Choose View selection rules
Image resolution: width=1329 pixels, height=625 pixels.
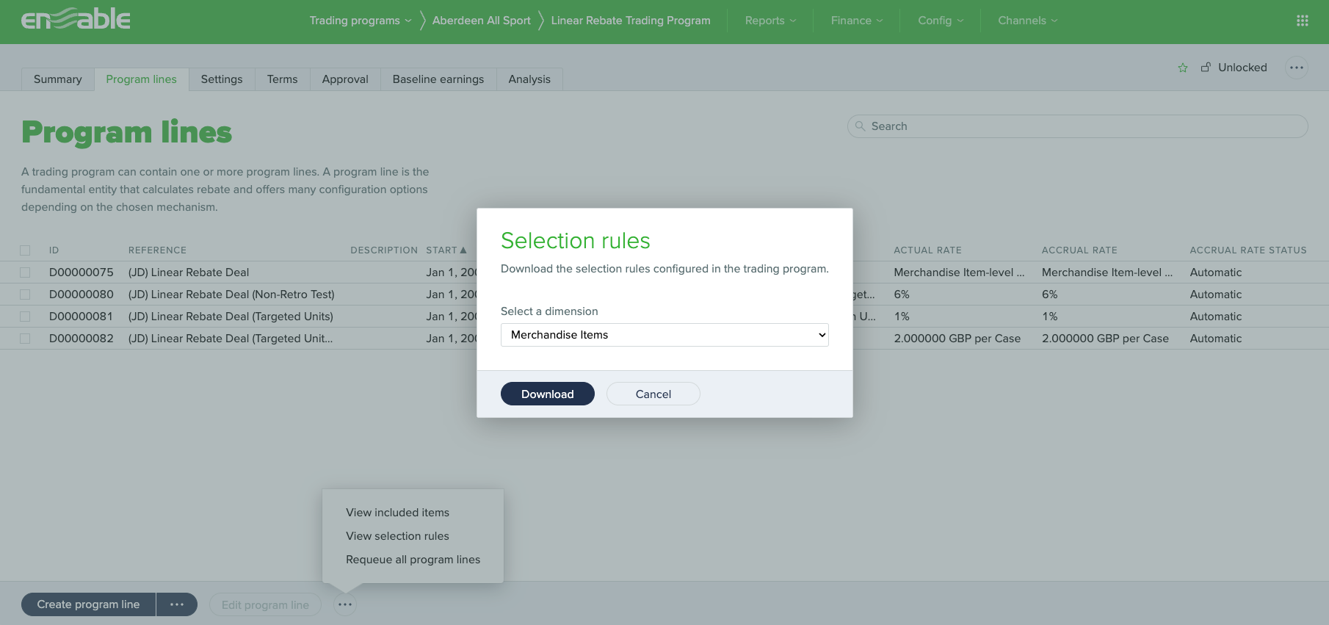398,536
